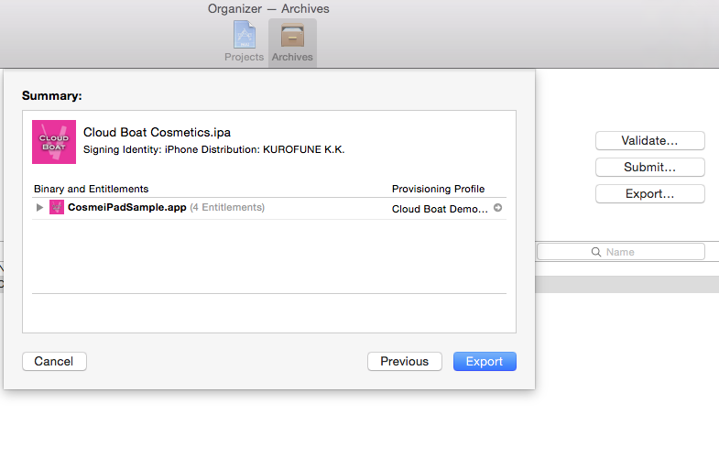Open the Projects tab in Organizer
The image size is (719, 458).
pyautogui.click(x=244, y=42)
